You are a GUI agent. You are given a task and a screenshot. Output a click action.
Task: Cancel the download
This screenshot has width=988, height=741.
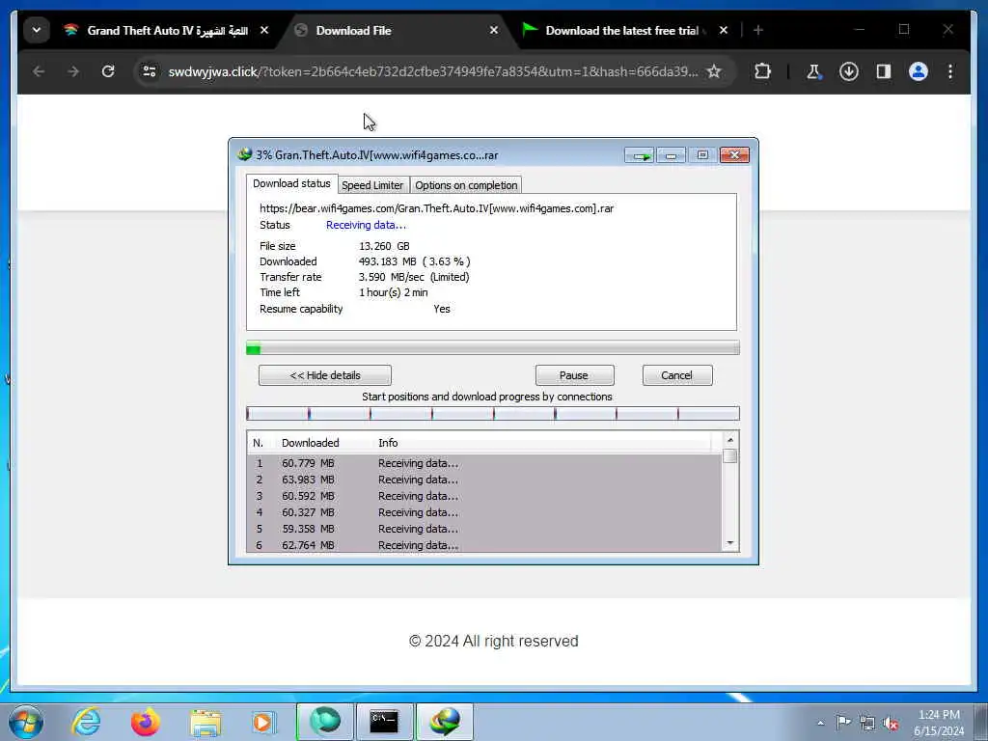point(677,375)
